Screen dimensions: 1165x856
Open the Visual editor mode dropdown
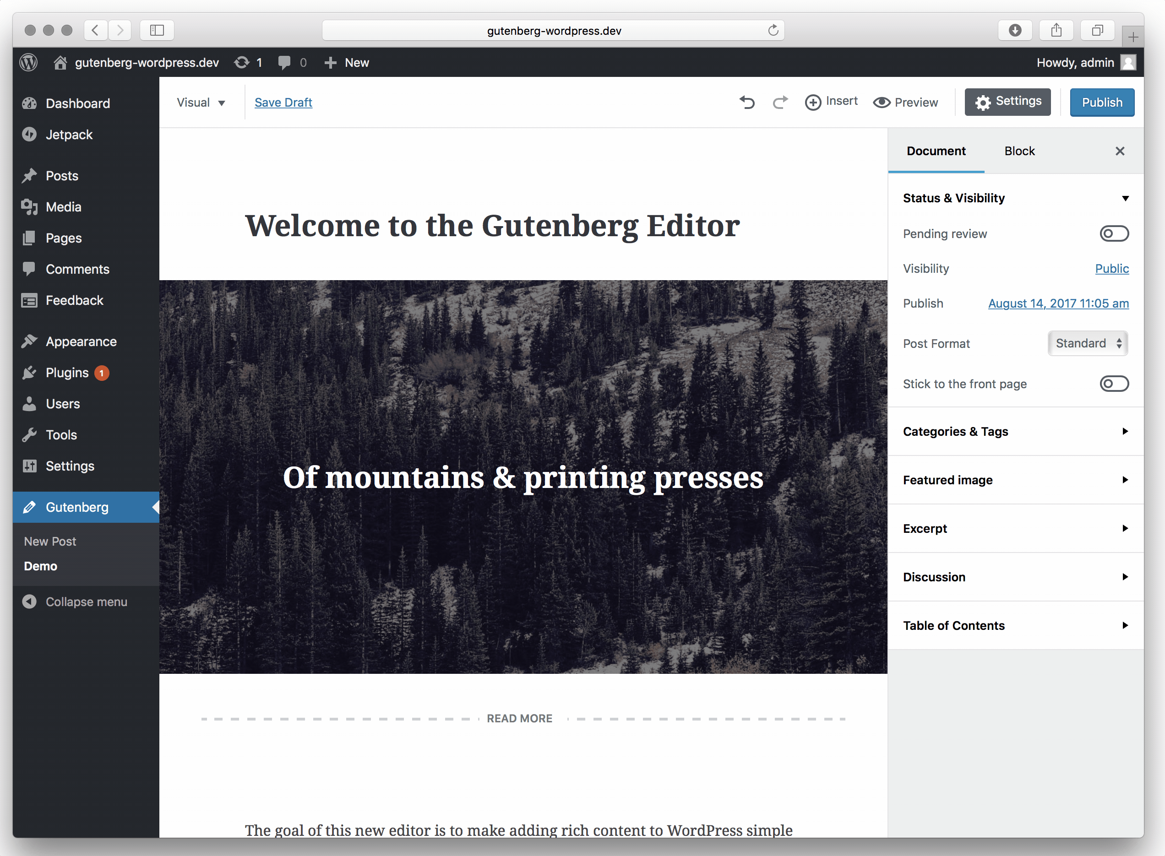201,102
